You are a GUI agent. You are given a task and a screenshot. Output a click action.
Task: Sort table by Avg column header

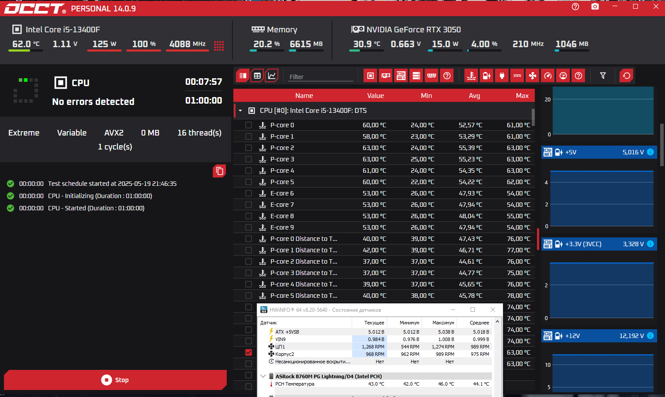(475, 96)
